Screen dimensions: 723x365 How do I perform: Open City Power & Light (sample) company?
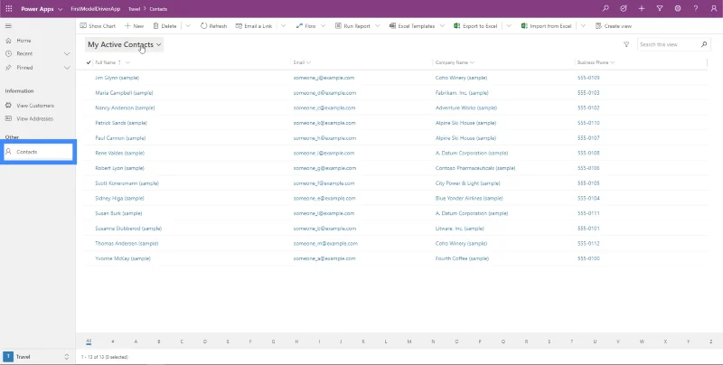point(467,183)
